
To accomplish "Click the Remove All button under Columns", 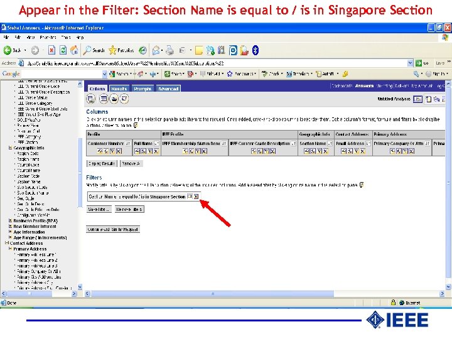I will 131,163.
